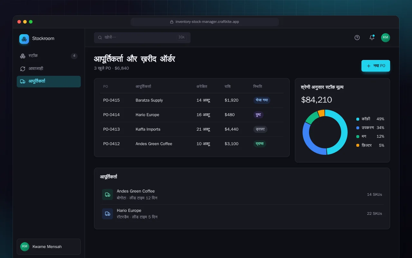Click the भेजा गया status badge
The width and height of the screenshot is (412, 258).
262,100
